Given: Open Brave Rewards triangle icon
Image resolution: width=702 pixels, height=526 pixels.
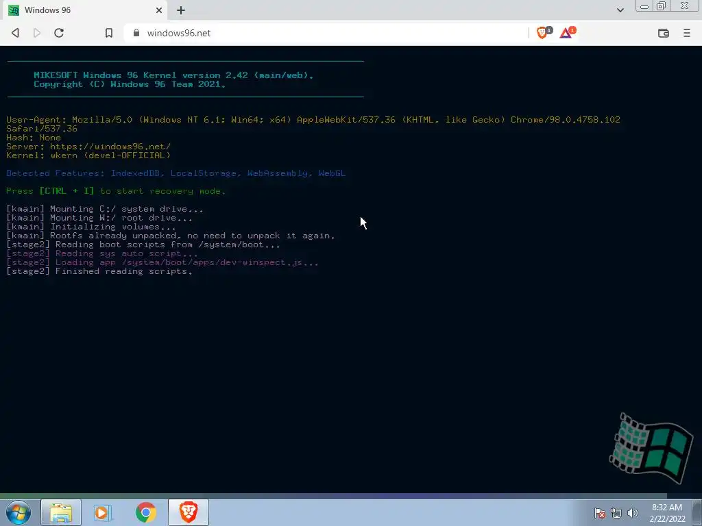Looking at the screenshot, I should pos(567,32).
